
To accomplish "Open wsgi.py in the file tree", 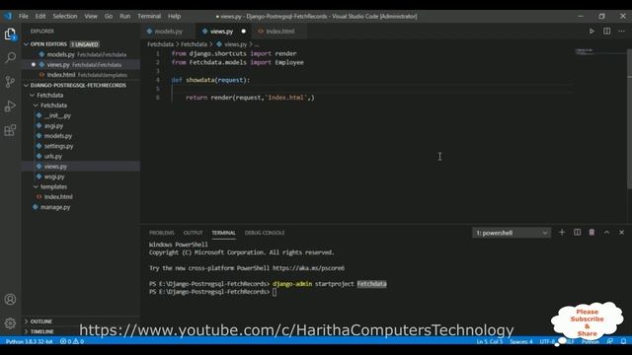I will pyautogui.click(x=81, y=177).
